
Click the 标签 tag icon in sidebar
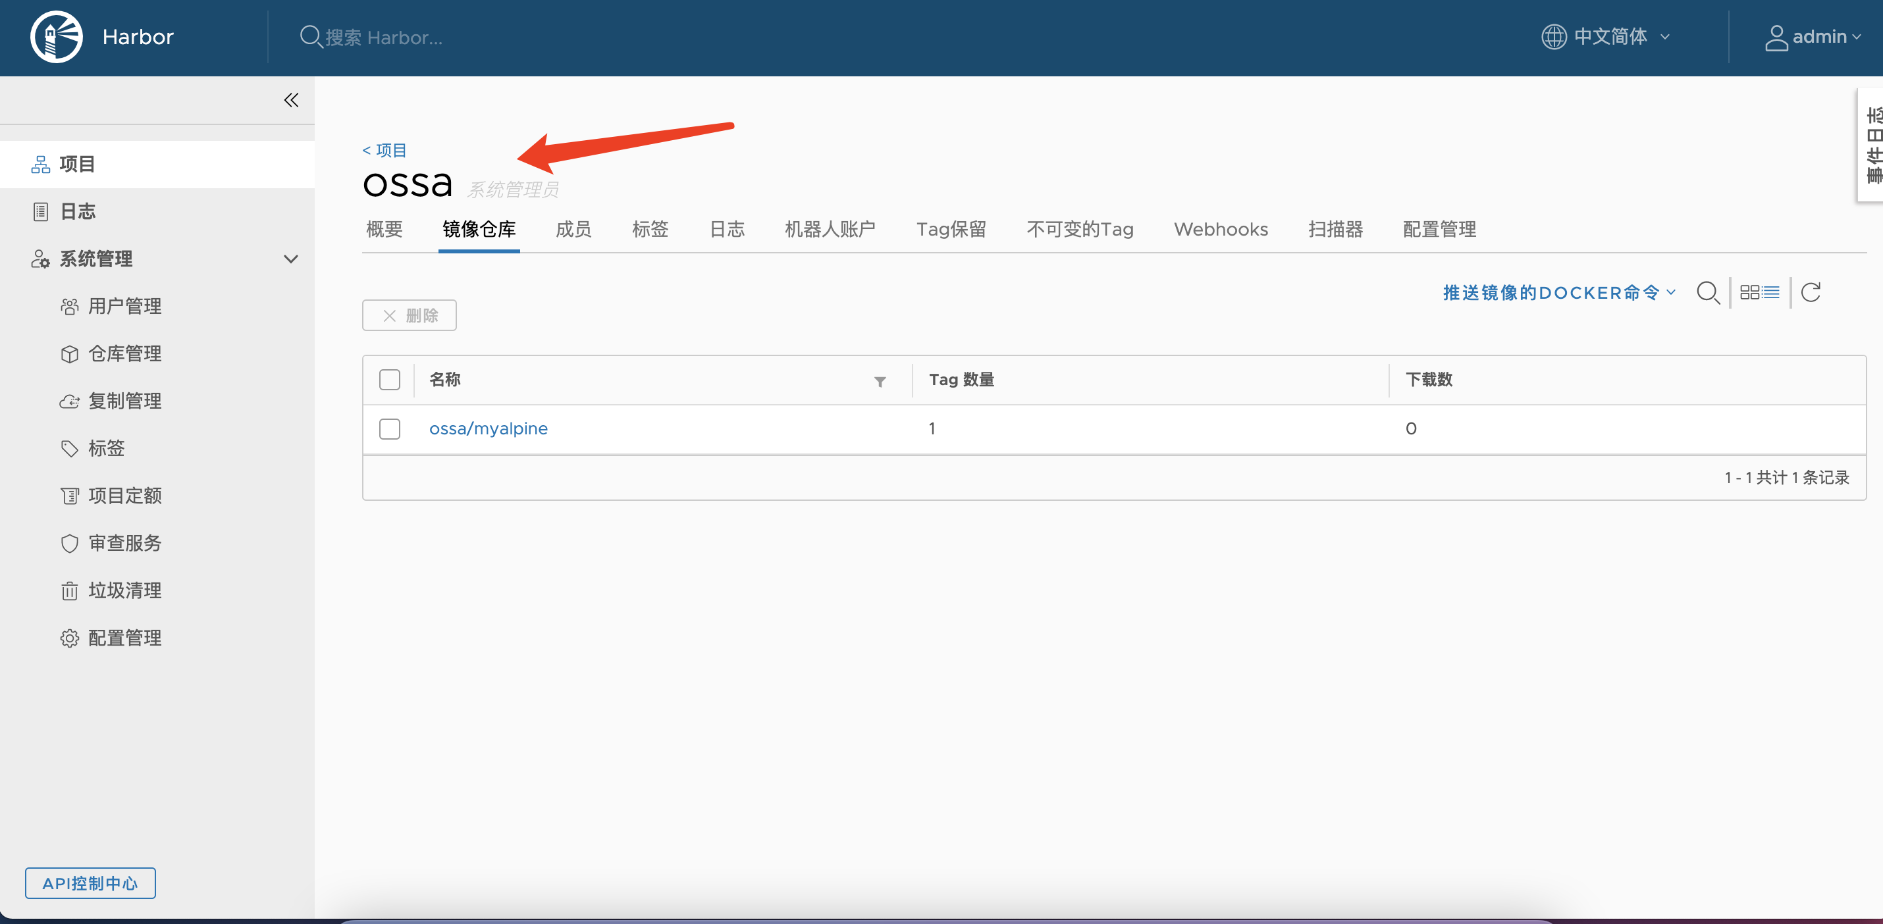click(69, 448)
